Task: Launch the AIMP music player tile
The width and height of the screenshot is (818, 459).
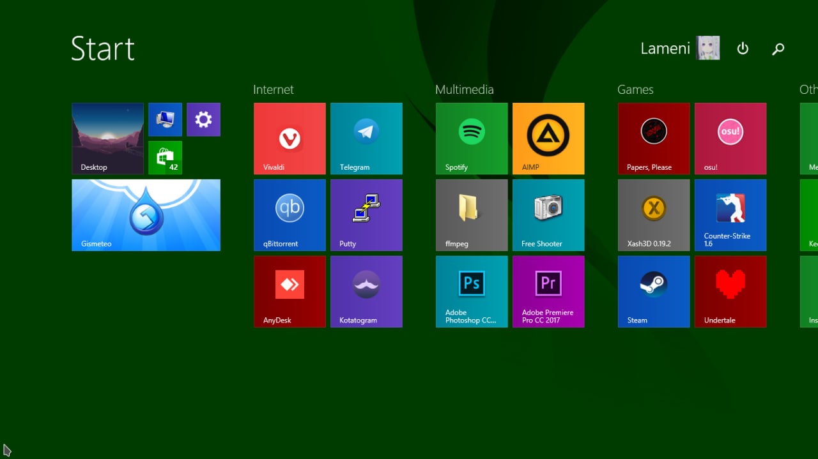Action: click(548, 139)
